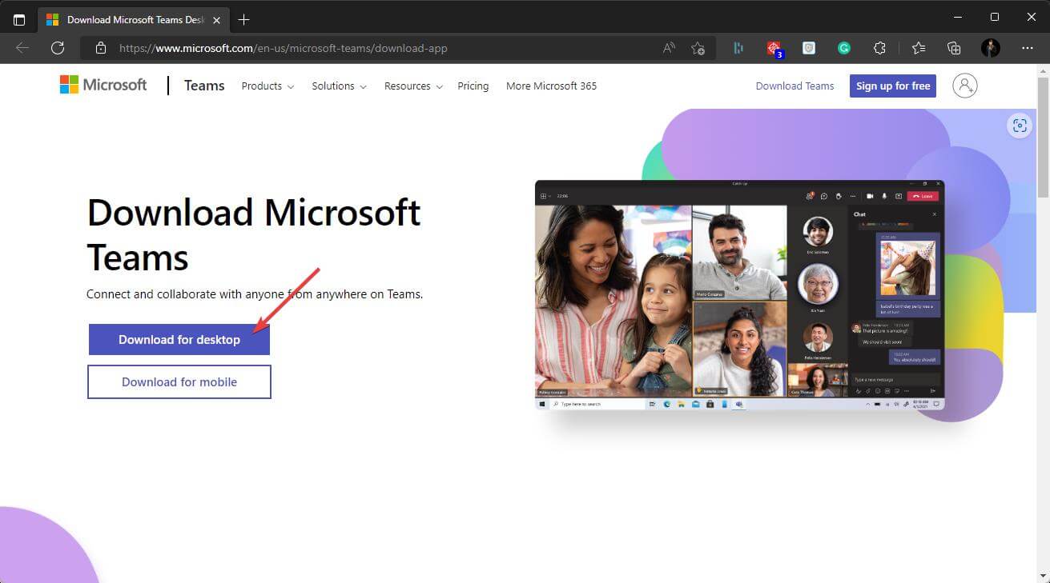View site information lock icon
Image resolution: width=1050 pixels, height=583 pixels.
point(101,48)
